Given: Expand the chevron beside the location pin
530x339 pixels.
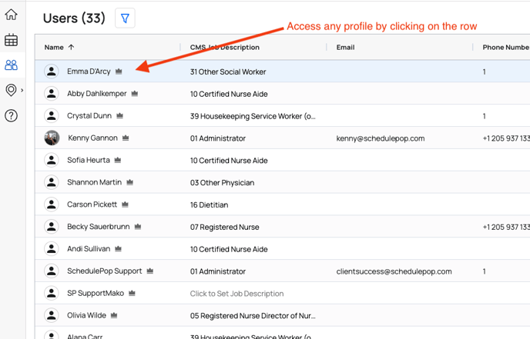Looking at the screenshot, I should point(22,90).
